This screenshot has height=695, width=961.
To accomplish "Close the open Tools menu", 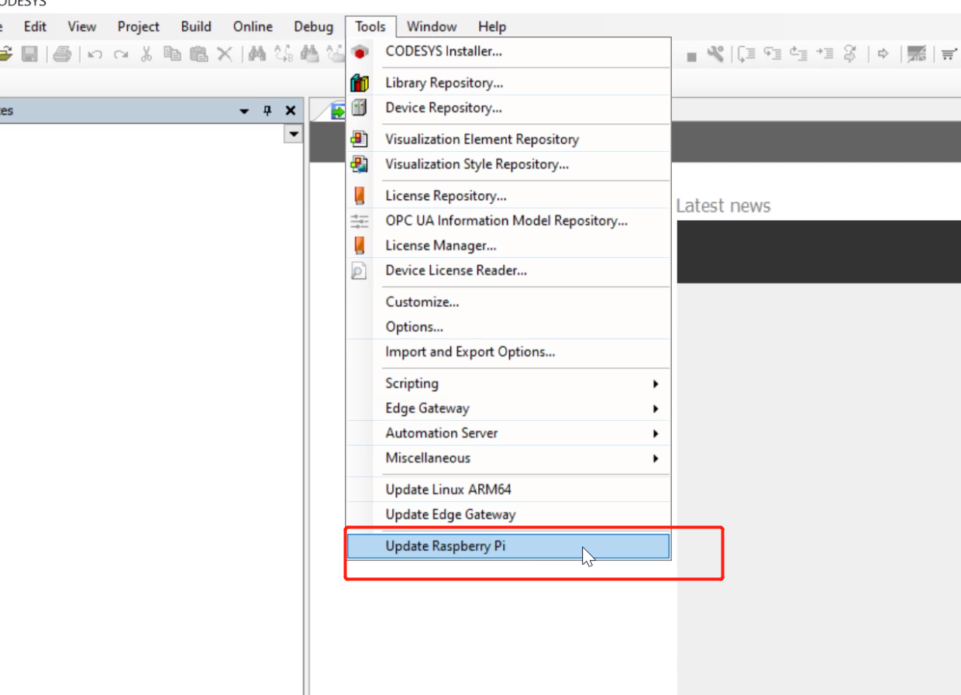I will tap(370, 26).
